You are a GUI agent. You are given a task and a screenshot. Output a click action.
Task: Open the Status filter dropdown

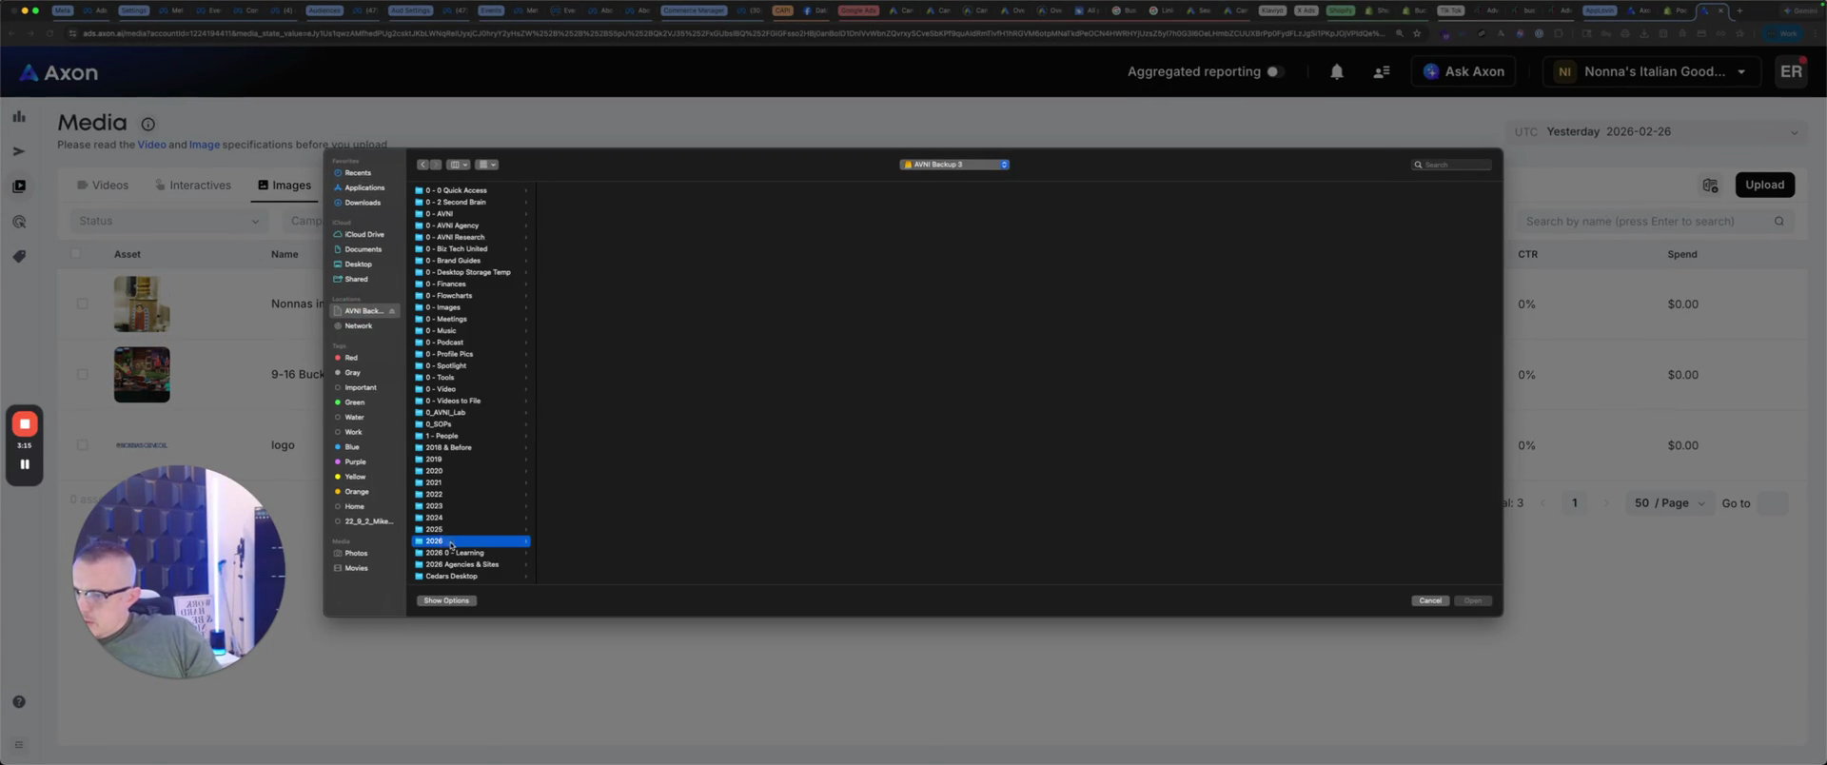(168, 222)
